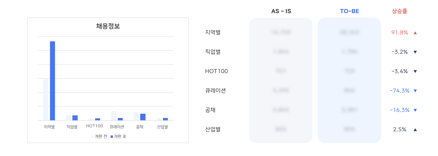The height and width of the screenshot is (156, 438).
Task: Click the down arrow next to -3.2%
Action: pos(415,52)
